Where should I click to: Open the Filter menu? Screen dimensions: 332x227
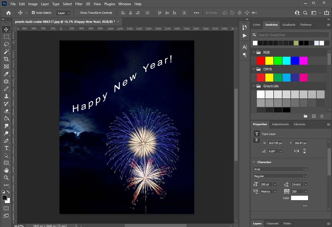[x=79, y=4]
